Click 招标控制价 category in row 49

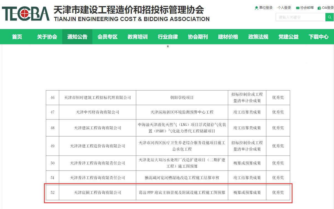tap(247, 146)
